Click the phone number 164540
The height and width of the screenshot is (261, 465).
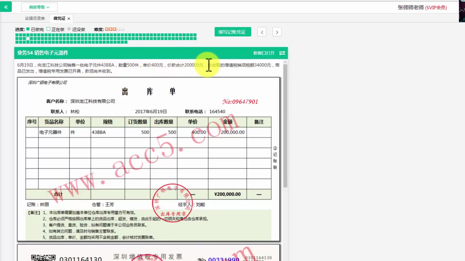pos(217,112)
